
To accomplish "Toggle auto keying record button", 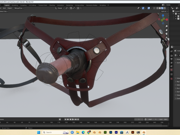I will 60,119.
